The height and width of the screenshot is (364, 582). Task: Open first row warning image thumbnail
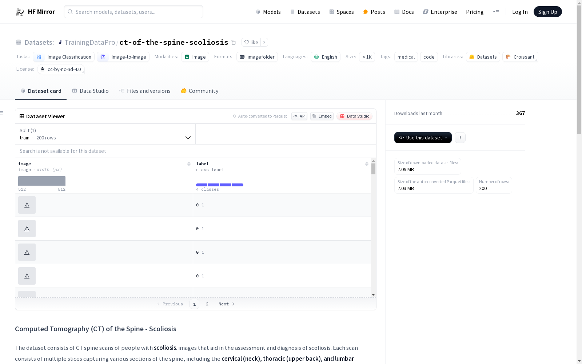pyautogui.click(x=27, y=205)
